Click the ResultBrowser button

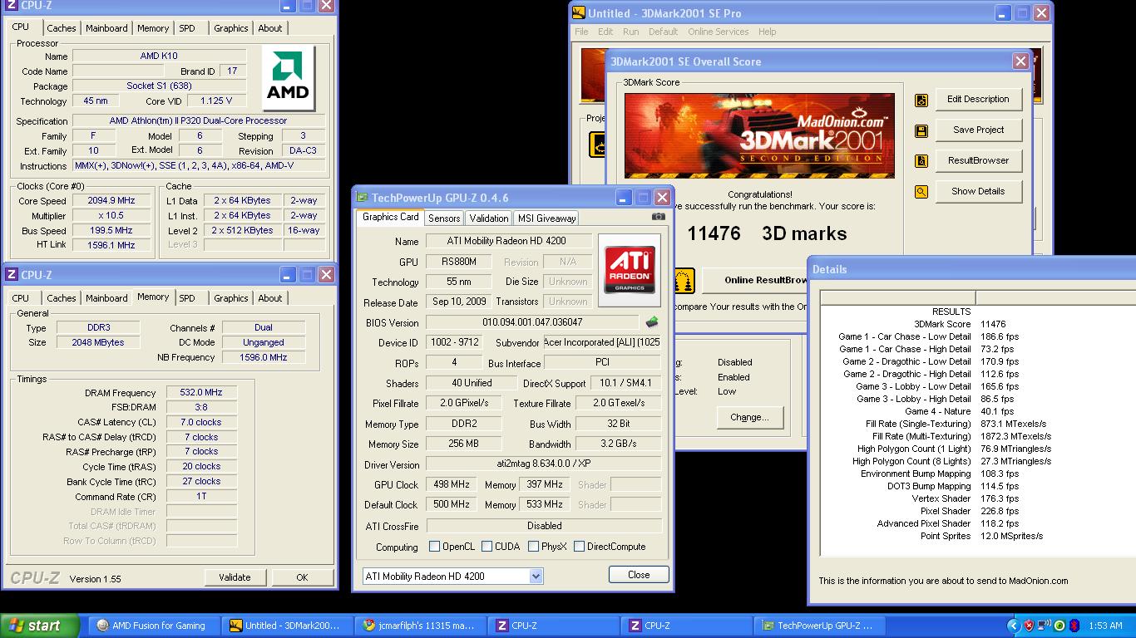tap(978, 161)
